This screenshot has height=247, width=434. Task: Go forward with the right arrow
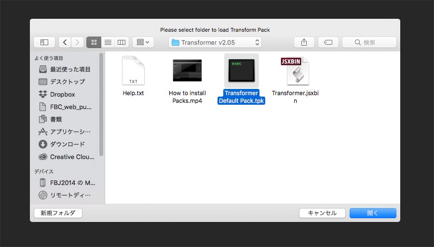click(x=77, y=42)
